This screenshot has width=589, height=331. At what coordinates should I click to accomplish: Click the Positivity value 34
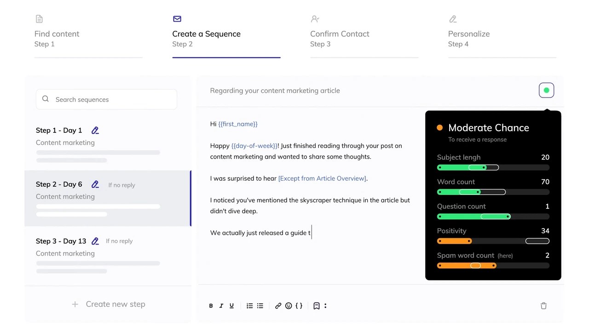(x=545, y=231)
